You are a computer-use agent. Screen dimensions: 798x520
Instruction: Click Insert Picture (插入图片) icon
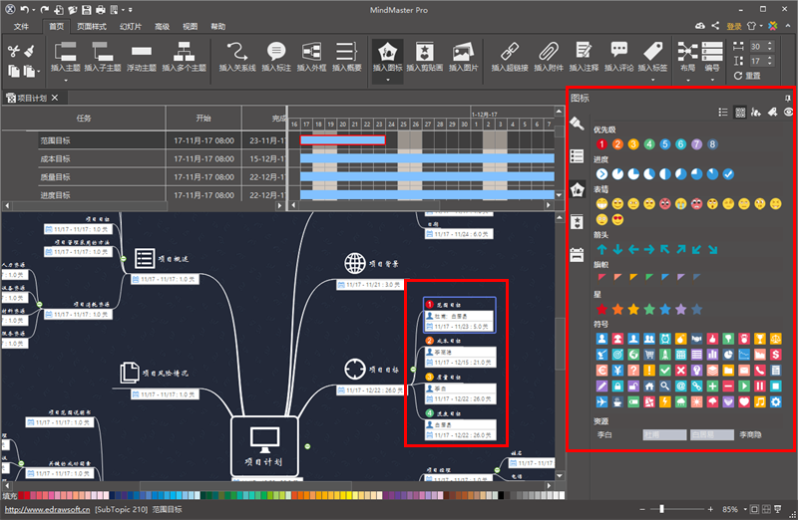click(x=463, y=52)
